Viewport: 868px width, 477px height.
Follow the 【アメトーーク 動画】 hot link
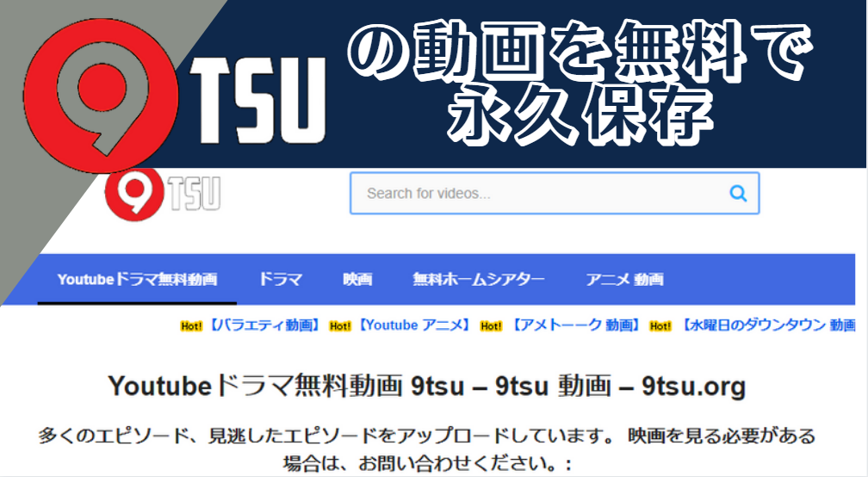click(576, 325)
